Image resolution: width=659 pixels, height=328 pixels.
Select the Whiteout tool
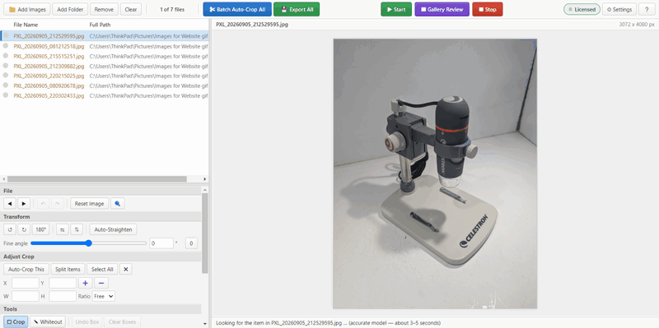click(49, 321)
